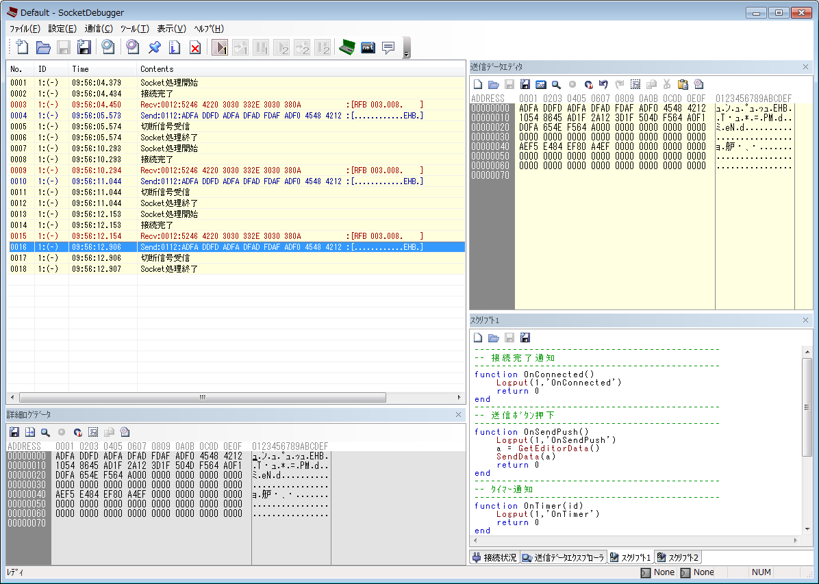Click Save As floppy icon in the スクリプト1 panel
This screenshot has width=819, height=584.
(x=525, y=338)
